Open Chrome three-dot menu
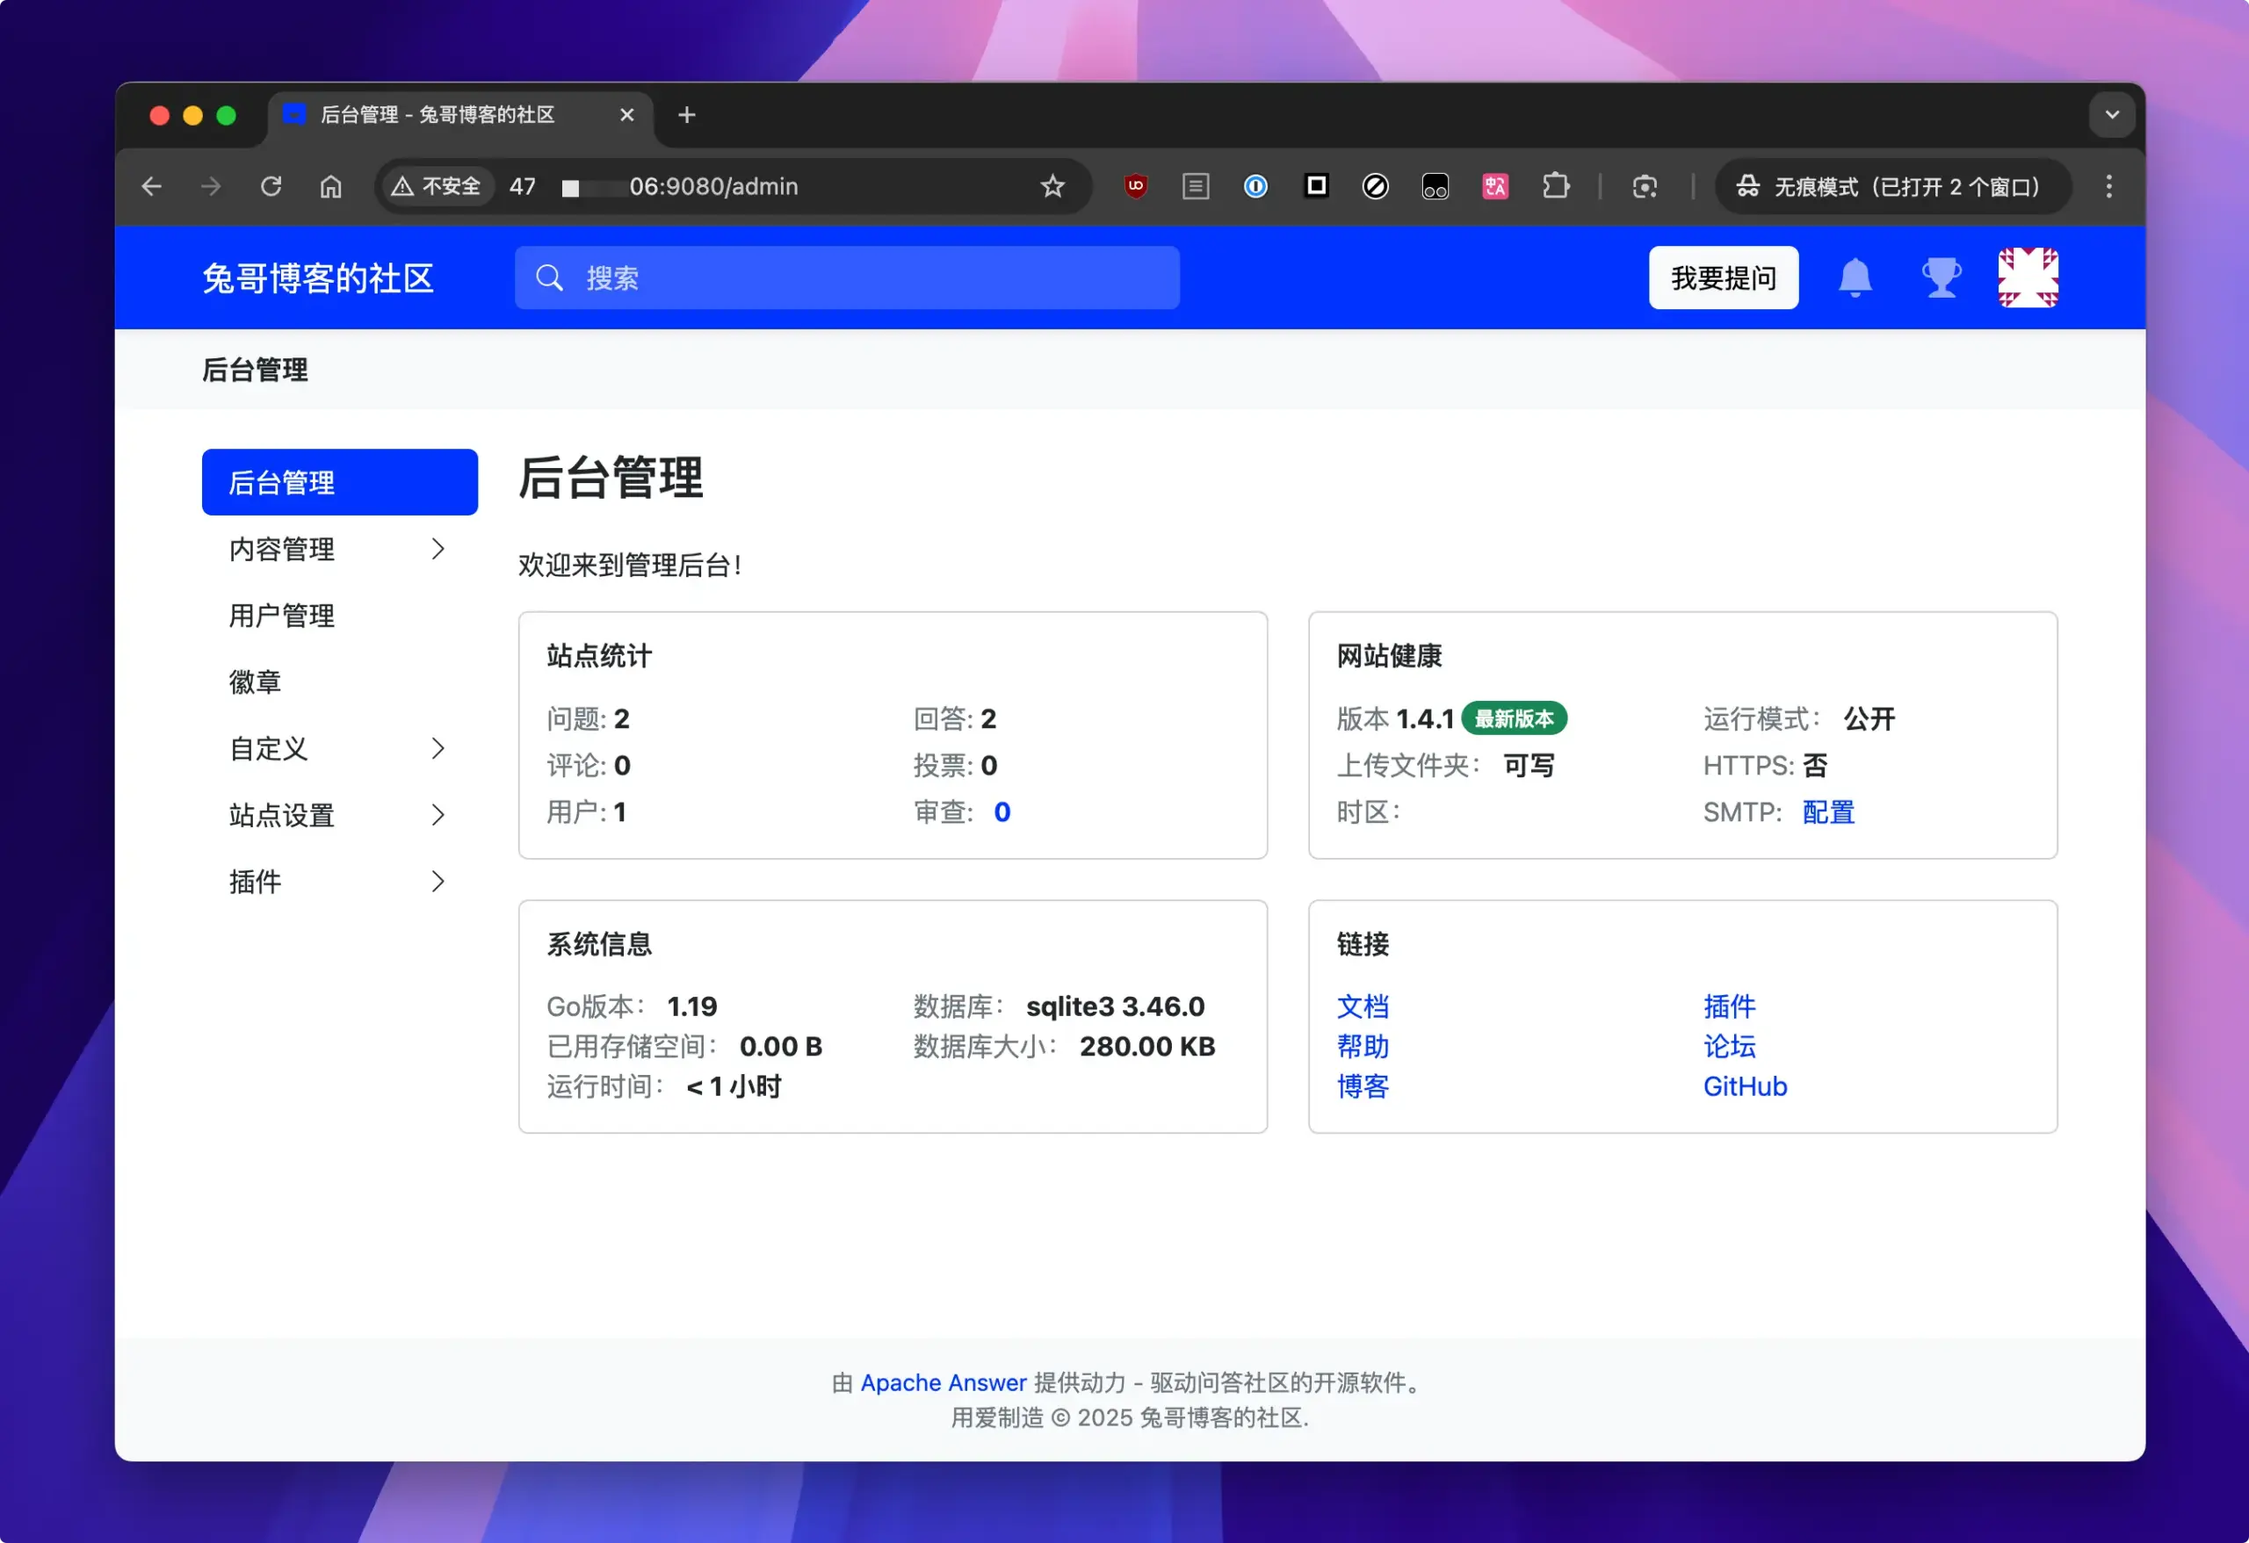Screen dimensions: 2249x1543 (x=2108, y=186)
